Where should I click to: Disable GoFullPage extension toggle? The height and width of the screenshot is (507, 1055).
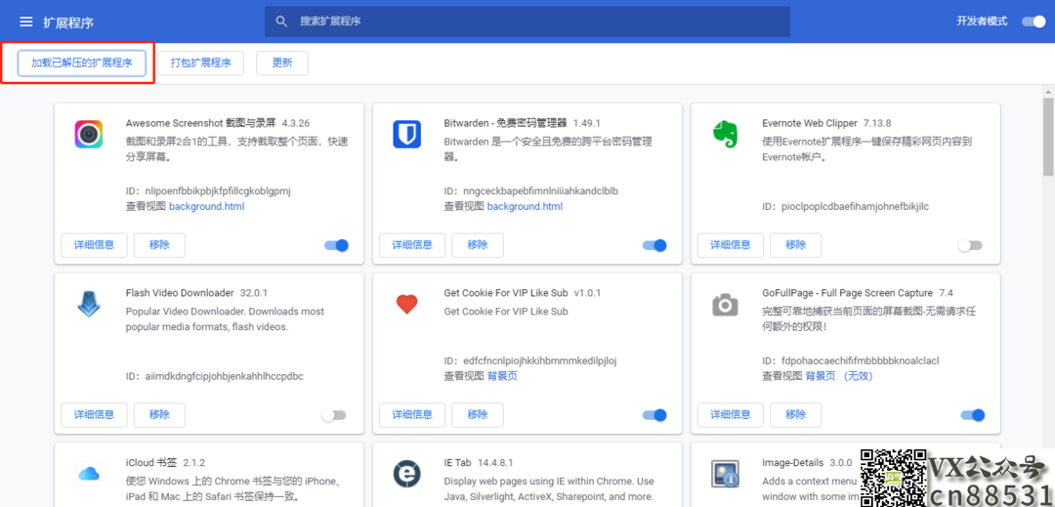coord(973,415)
